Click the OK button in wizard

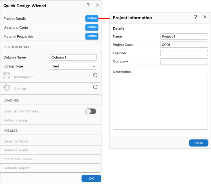click(x=91, y=179)
